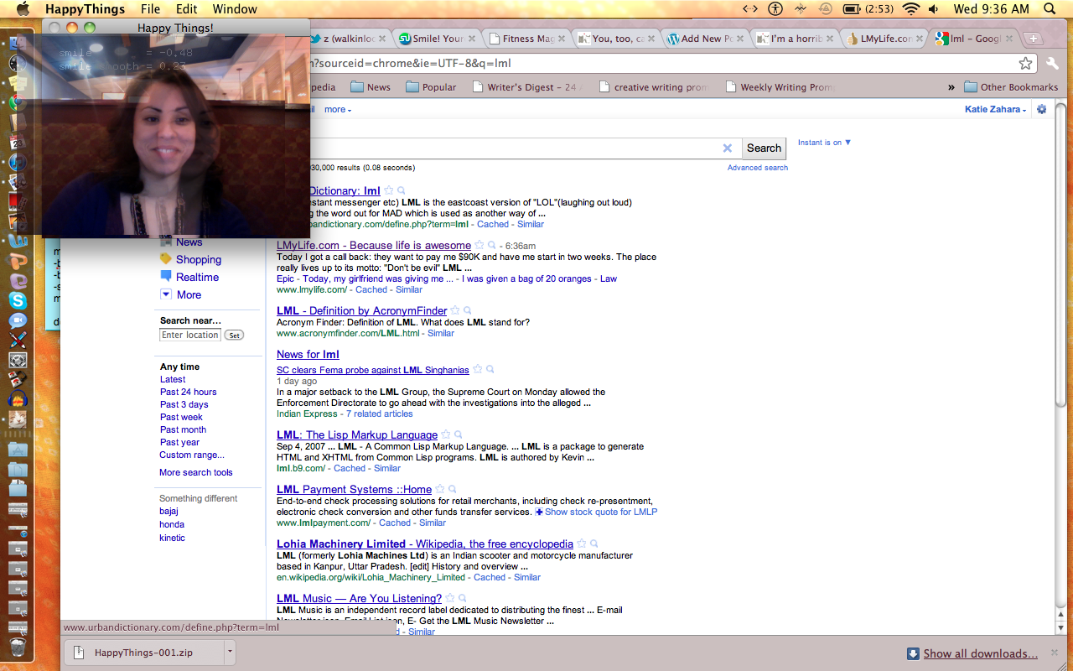1073x671 pixels.
Task: Open Skype from the dock
Action: tap(18, 300)
